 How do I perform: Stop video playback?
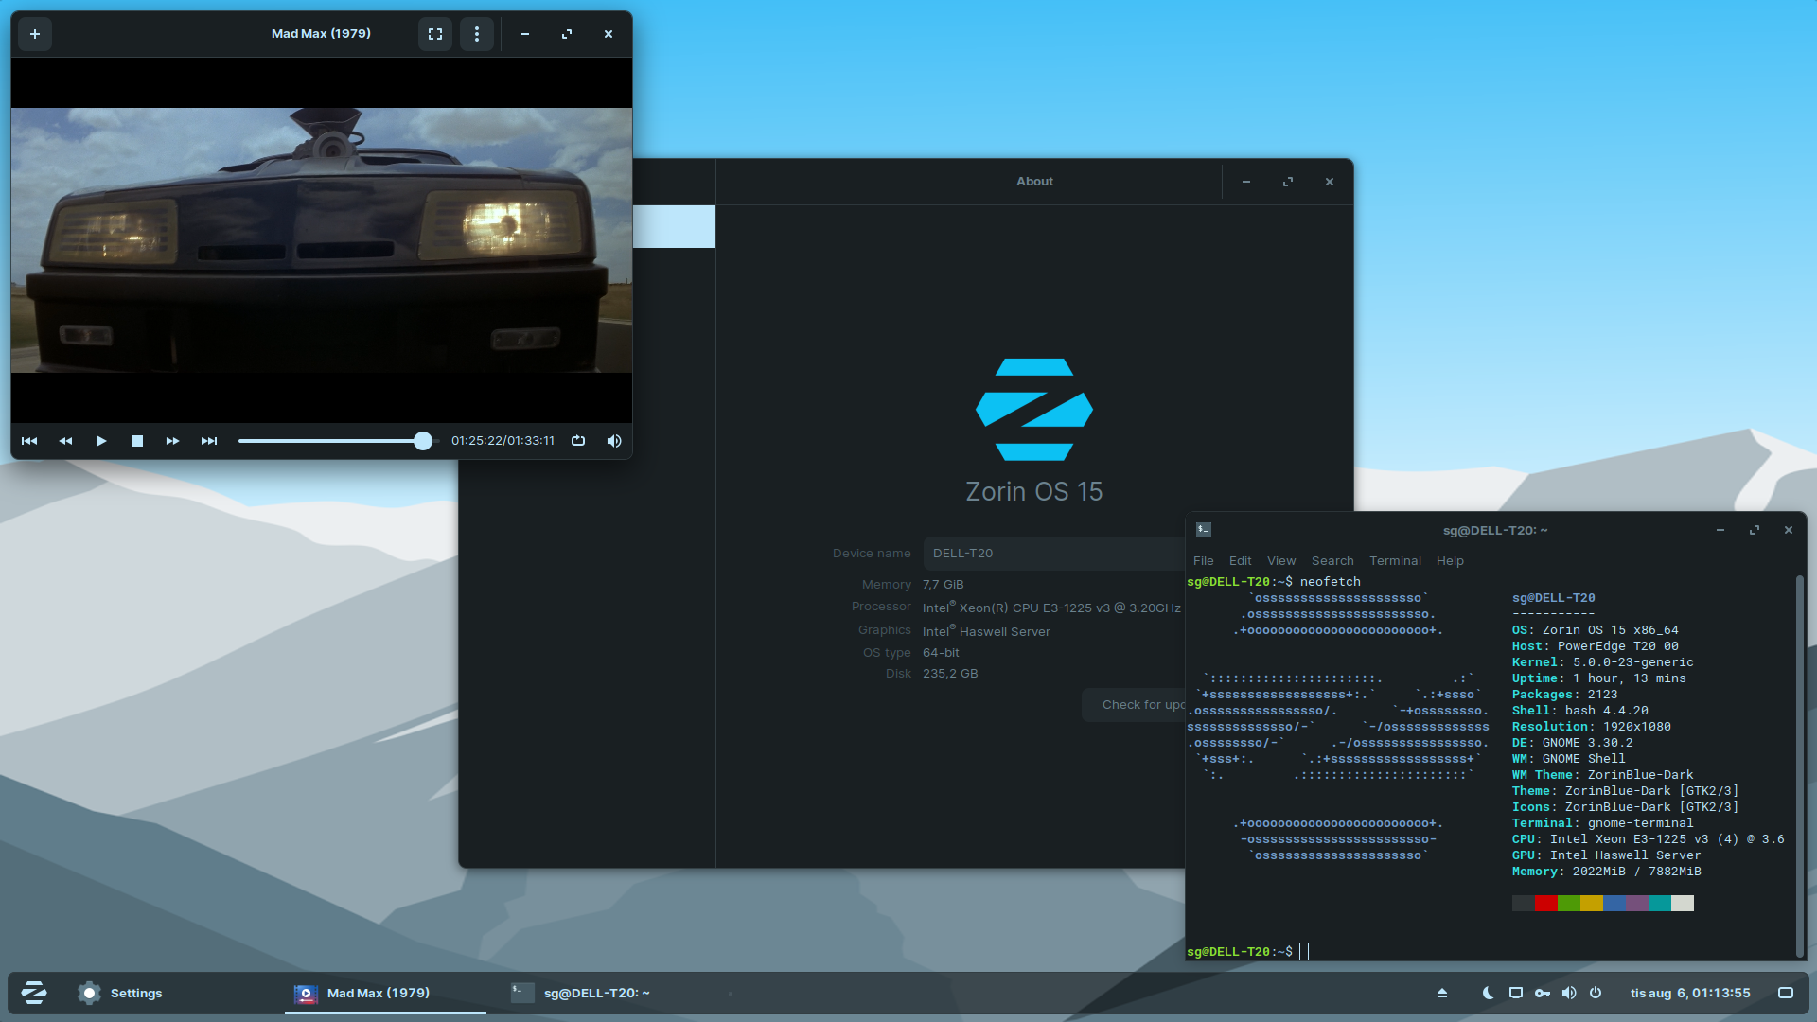point(137,441)
